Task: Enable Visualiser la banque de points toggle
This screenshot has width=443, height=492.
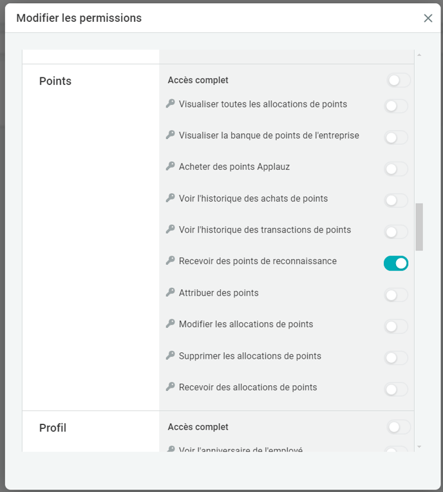Action: [396, 137]
